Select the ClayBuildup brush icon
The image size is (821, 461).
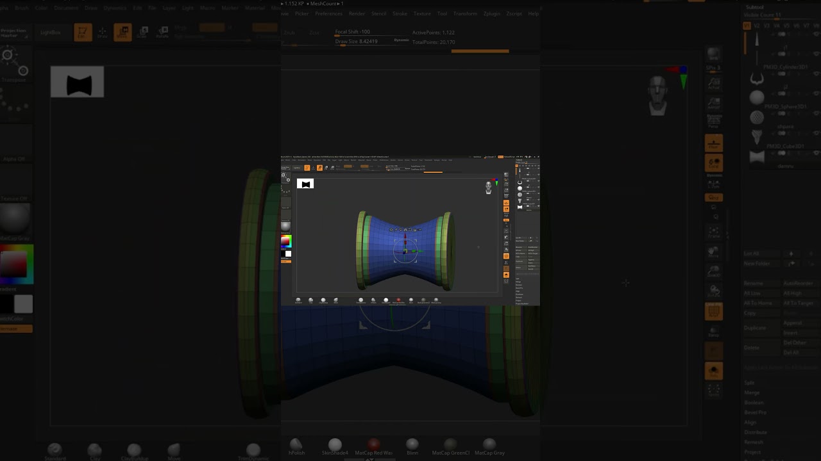(134, 452)
